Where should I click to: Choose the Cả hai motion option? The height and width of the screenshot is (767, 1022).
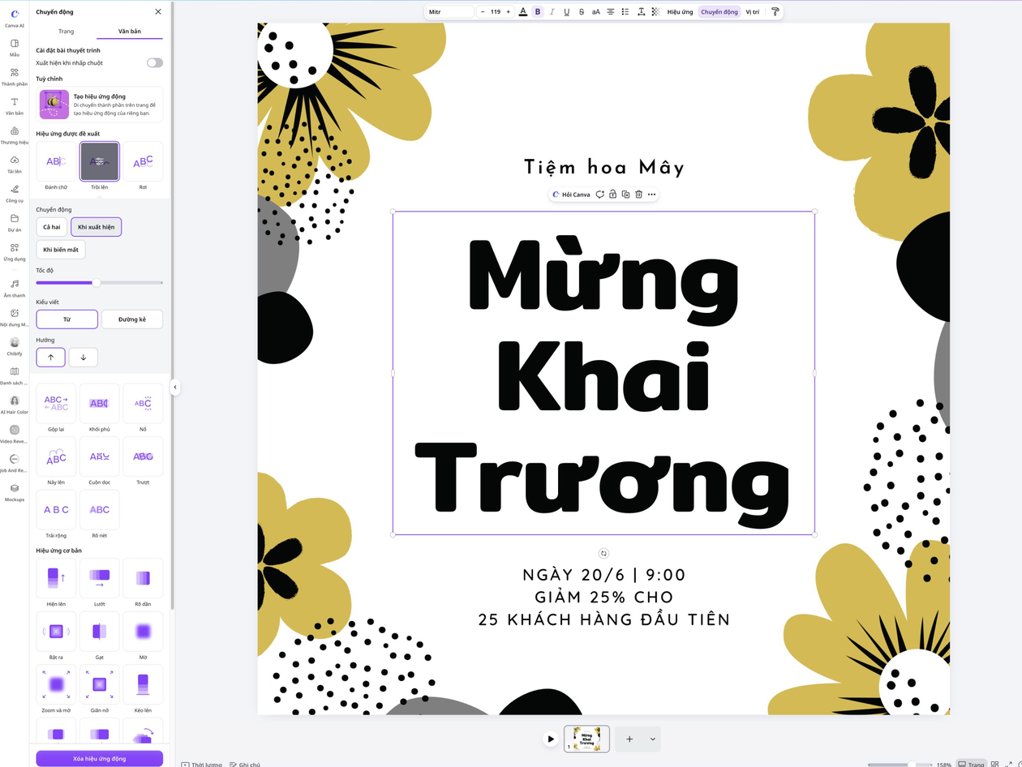tap(52, 227)
